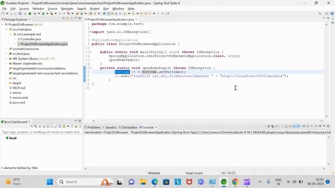Select pom.xml in Package Explorer
This screenshot has width=335, height=188.
tap(19, 102)
